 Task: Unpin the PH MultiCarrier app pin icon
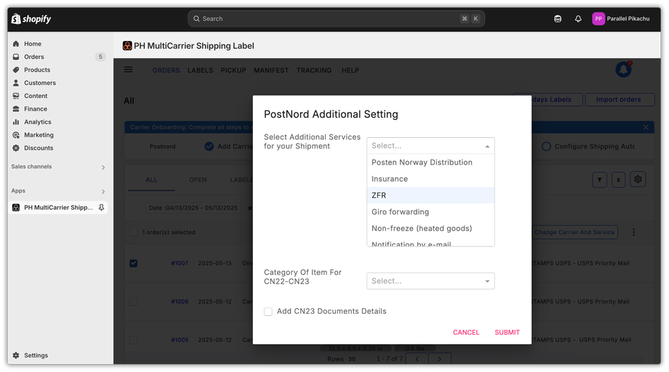tap(101, 207)
